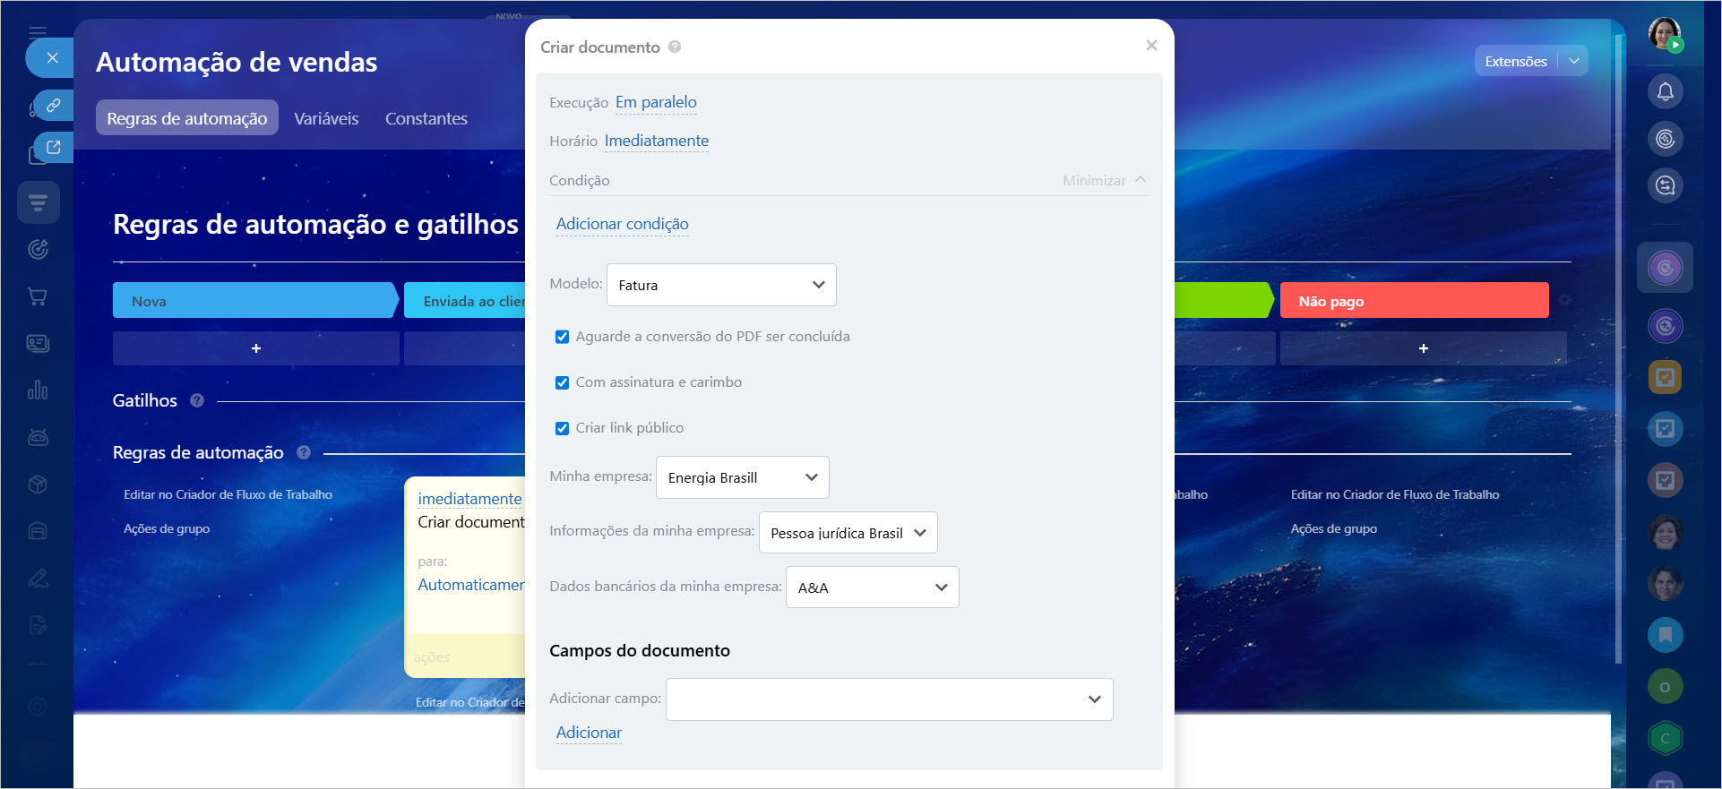The height and width of the screenshot is (789, 1722).
Task: Select the red Não pago stage
Action: [1414, 301]
